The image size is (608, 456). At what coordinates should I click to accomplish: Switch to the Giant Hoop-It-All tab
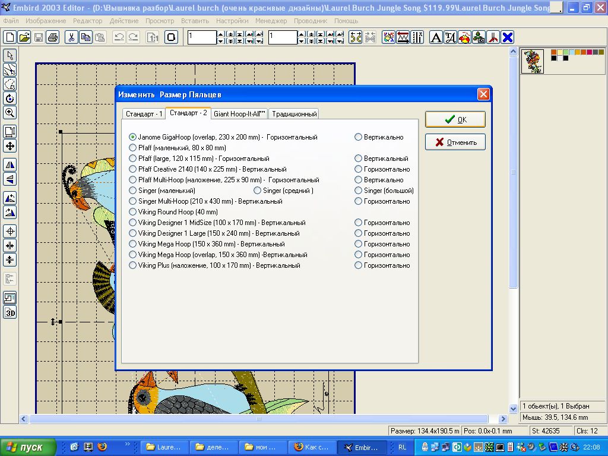239,113
